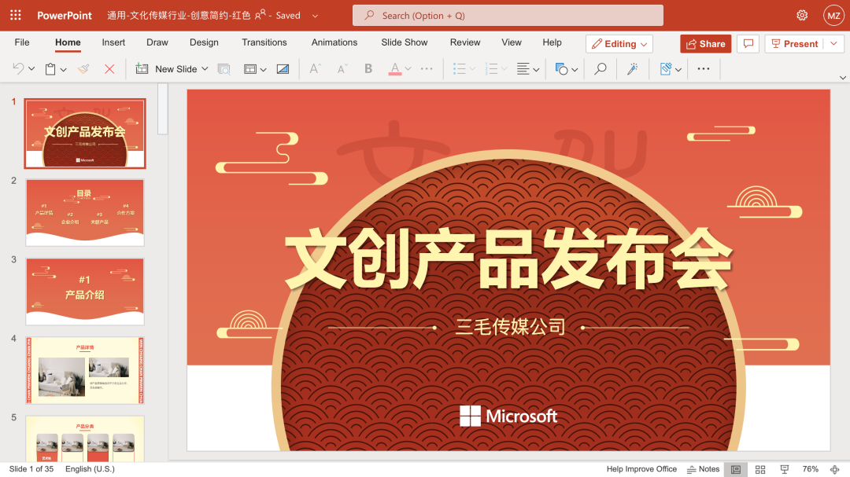Switch to the Draw tab
The width and height of the screenshot is (850, 477).
[157, 42]
